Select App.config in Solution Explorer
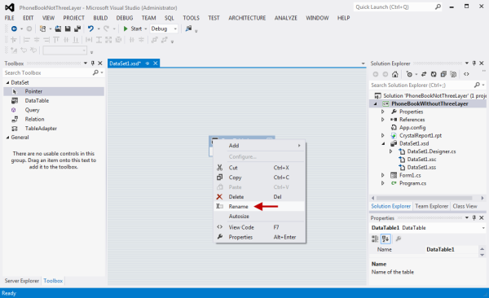Image resolution: width=489 pixels, height=298 pixels. click(412, 128)
